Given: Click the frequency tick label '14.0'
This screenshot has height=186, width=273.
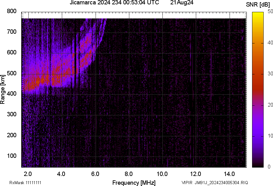Looking at the screenshot, I should (229, 174).
